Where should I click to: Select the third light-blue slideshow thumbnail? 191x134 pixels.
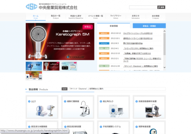[x=69, y=66]
